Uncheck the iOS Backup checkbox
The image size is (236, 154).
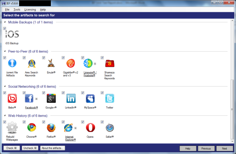(x=4, y=28)
